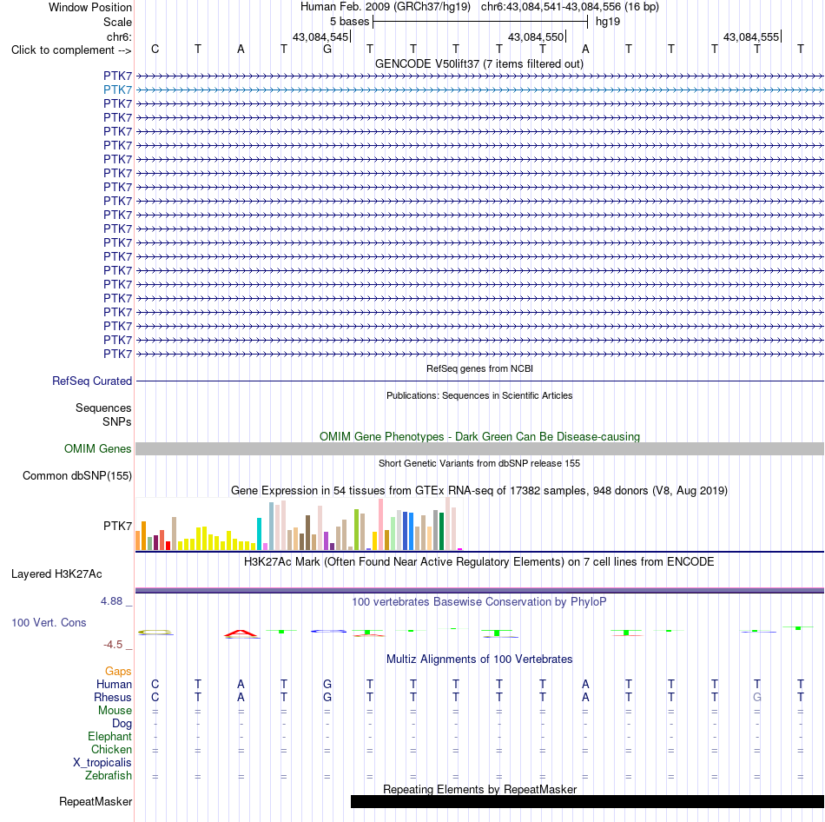This screenshot has width=825, height=822.
Task: Click the ruler position label 43,084,550
Action: (536, 36)
